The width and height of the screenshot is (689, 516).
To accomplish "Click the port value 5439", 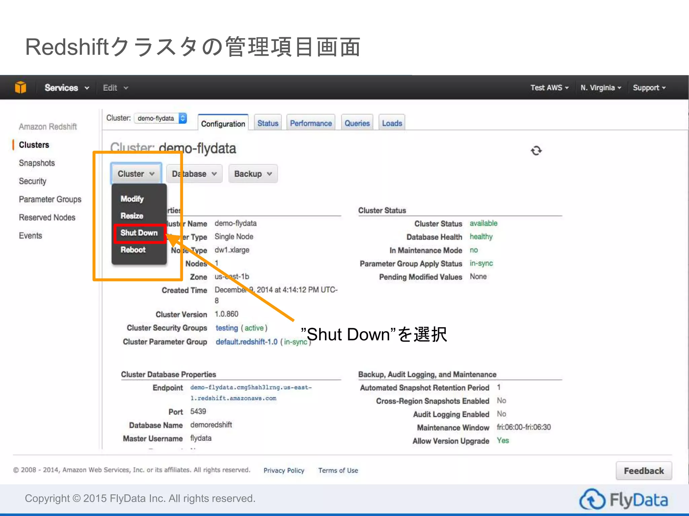I will click(x=198, y=412).
